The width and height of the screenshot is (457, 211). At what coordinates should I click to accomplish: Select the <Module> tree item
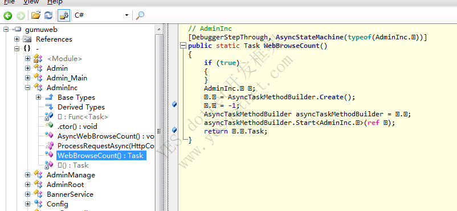pyautogui.click(x=64, y=59)
